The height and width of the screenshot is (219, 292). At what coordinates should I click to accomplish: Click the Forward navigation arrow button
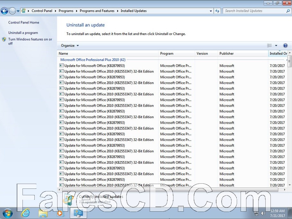click(12, 11)
